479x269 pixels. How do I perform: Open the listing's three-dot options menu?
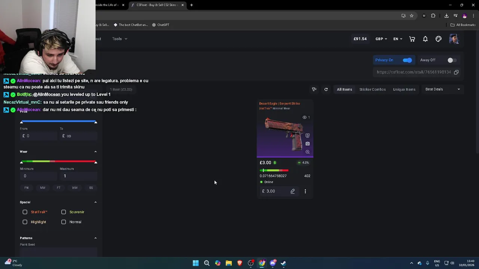tap(305, 191)
